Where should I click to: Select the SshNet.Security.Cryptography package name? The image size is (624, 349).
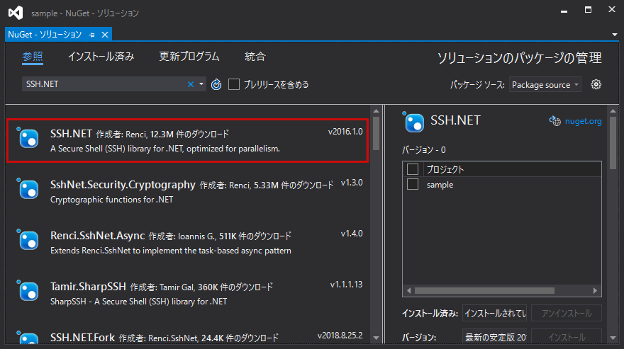123,185
